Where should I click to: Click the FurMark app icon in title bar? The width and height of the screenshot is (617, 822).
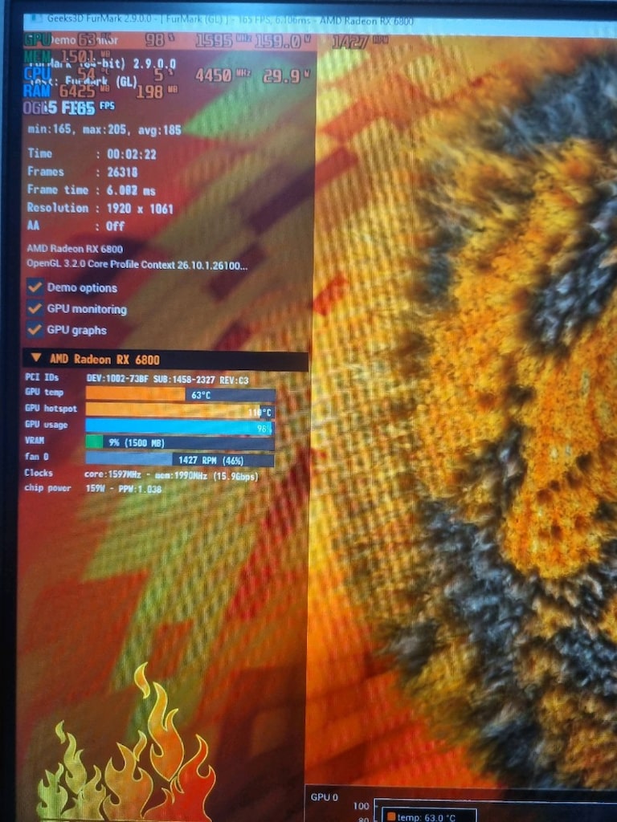click(36, 19)
